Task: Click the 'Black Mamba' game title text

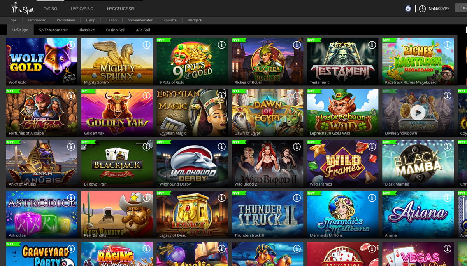Action: coord(397,184)
